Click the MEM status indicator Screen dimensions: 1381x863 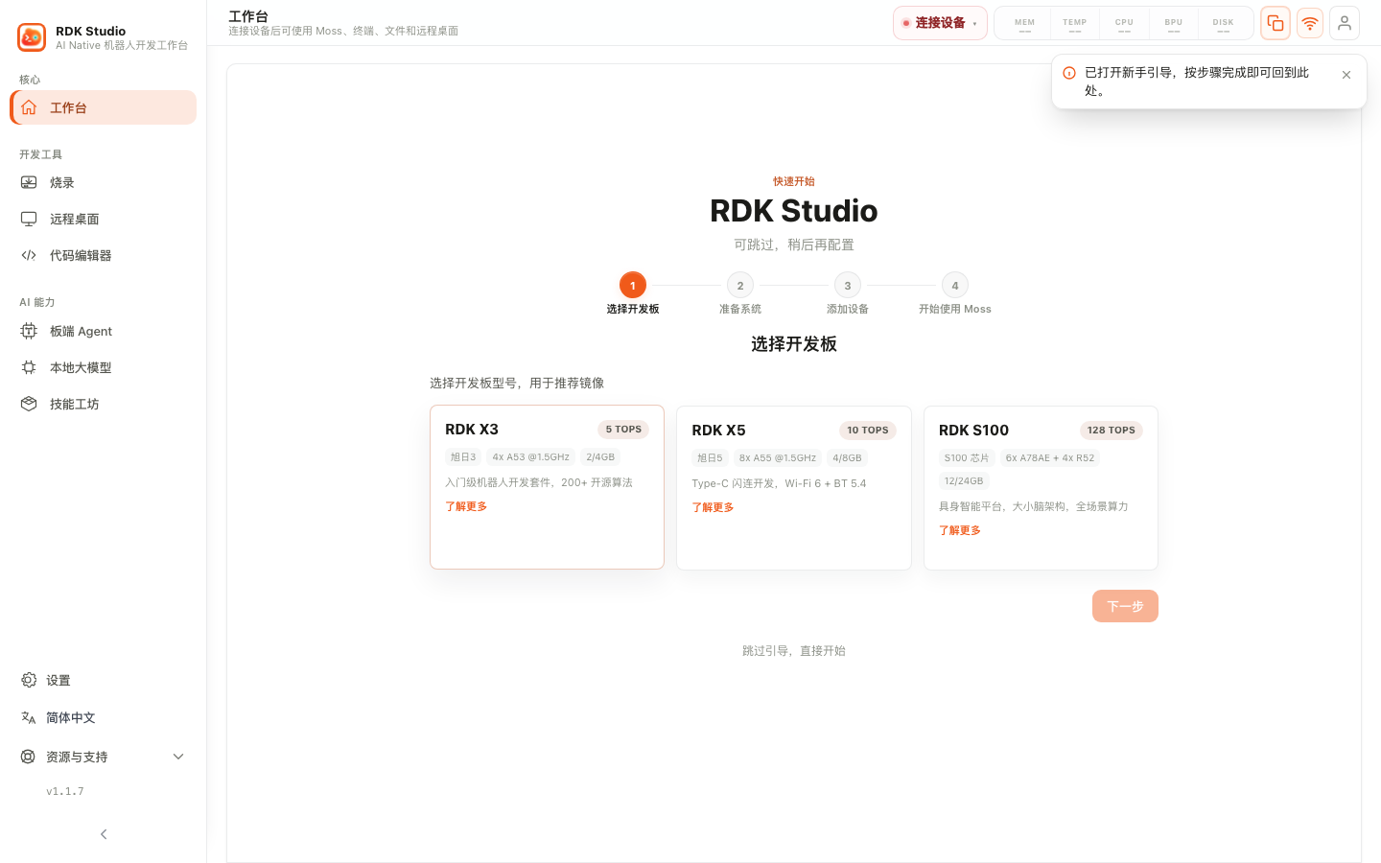1025,23
